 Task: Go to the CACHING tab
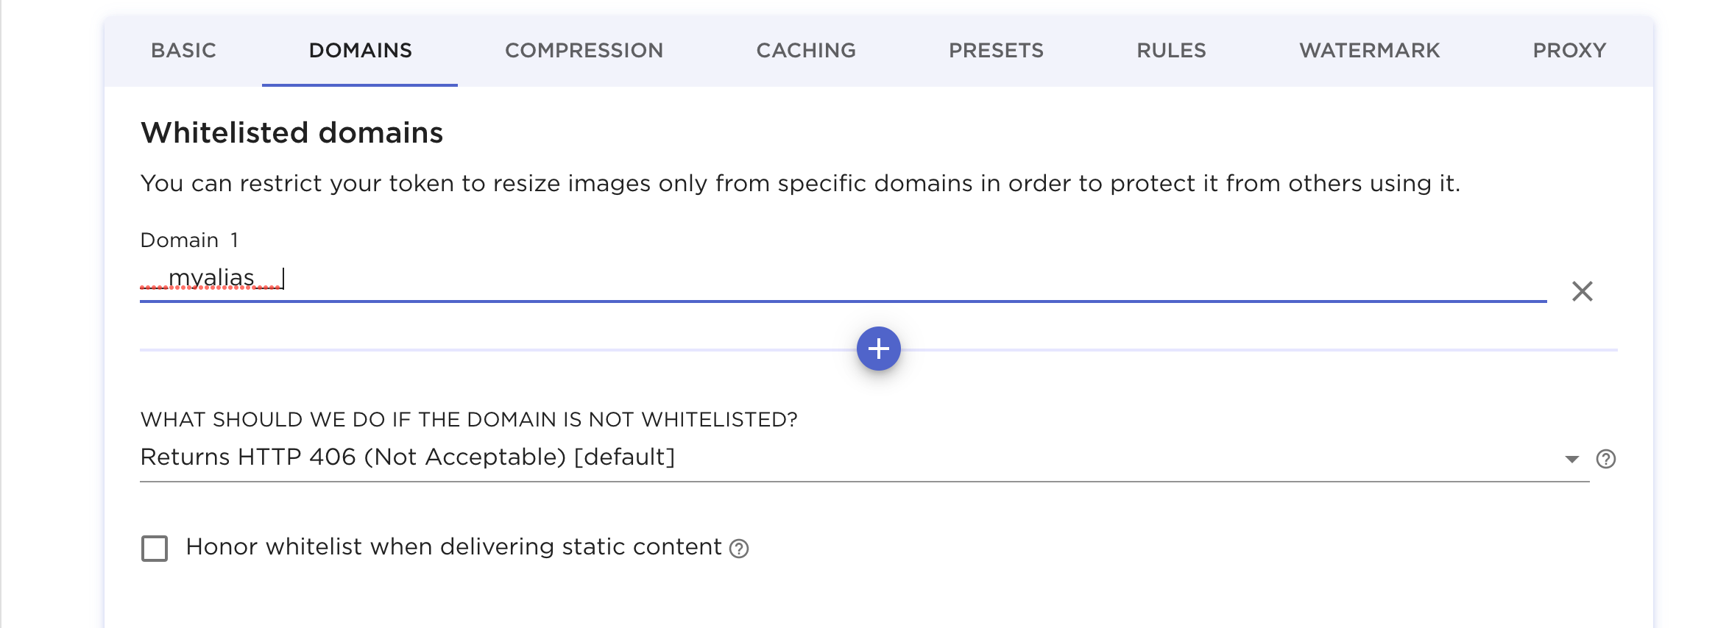pos(806,51)
